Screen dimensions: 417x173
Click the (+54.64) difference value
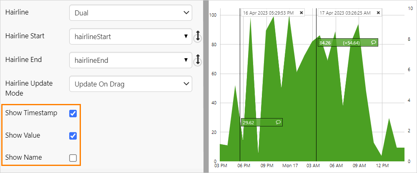tap(351, 43)
